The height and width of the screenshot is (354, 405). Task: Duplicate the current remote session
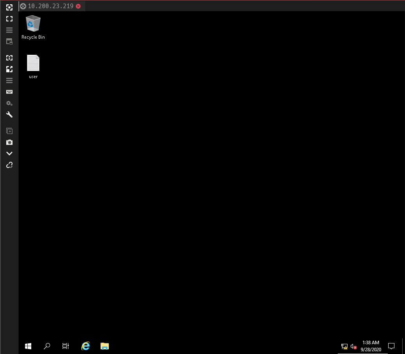point(9,131)
